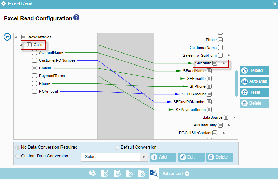Click the Reload button

(x=254, y=70)
